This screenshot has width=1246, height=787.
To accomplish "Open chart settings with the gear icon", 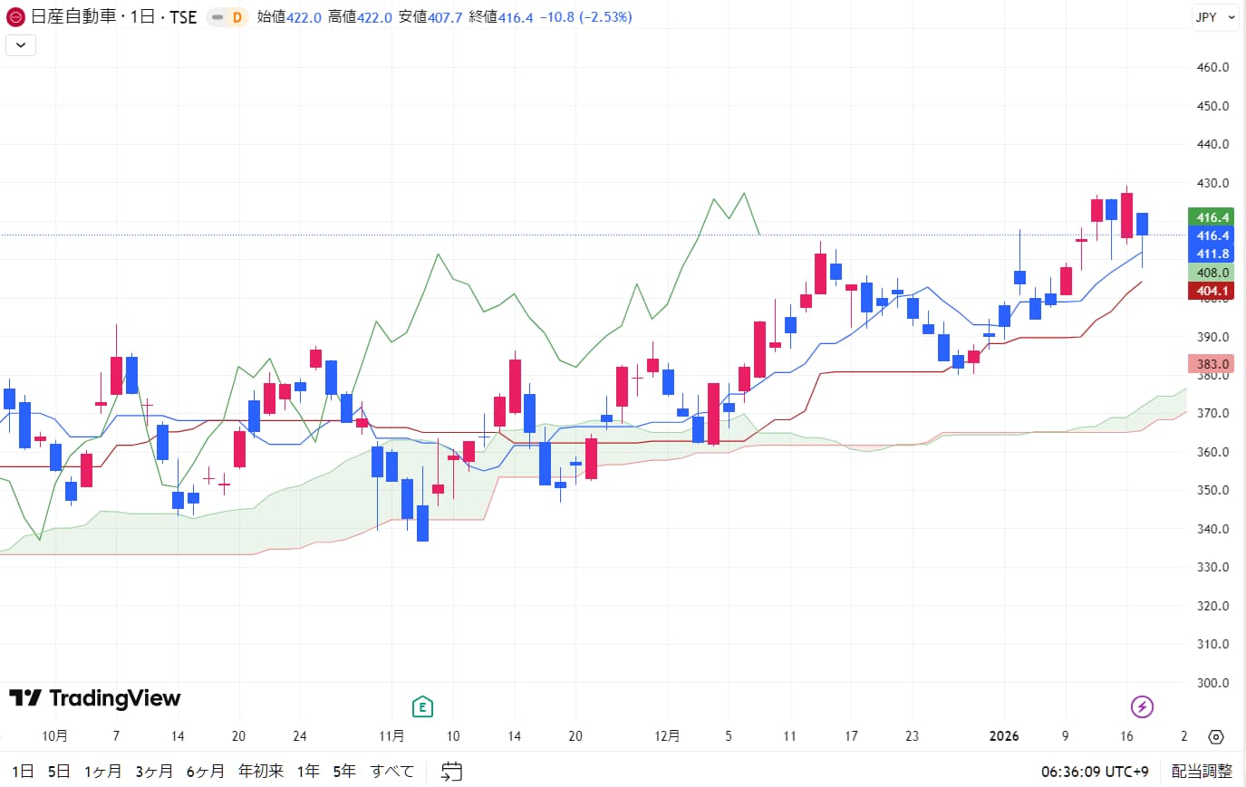I will (x=1215, y=737).
